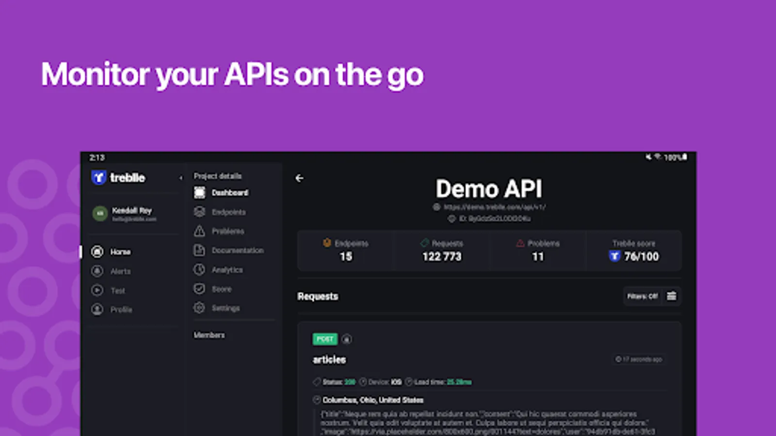Screen dimensions: 776x436
Task: Click the requests count 122 773
Action: click(442, 256)
